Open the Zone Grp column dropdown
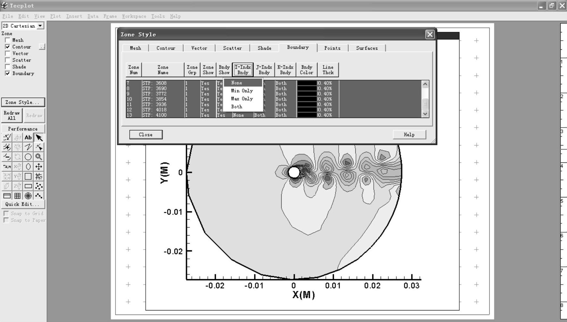The image size is (567, 322). point(192,70)
